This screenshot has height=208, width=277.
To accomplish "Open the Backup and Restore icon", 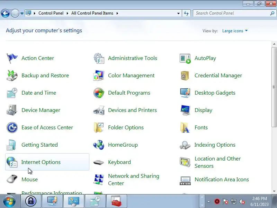I will click(x=12, y=76).
